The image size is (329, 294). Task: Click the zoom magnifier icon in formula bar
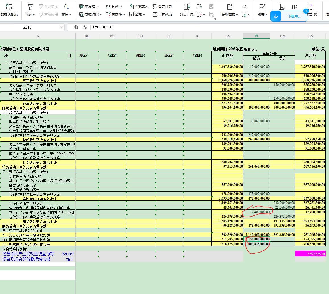(x=76, y=27)
